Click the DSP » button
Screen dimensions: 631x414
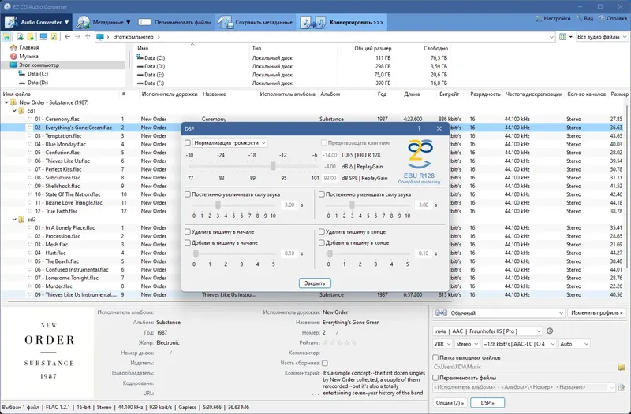point(487,403)
